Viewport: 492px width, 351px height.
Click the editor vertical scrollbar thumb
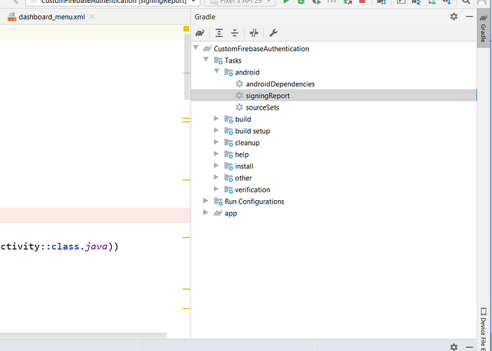(187, 67)
